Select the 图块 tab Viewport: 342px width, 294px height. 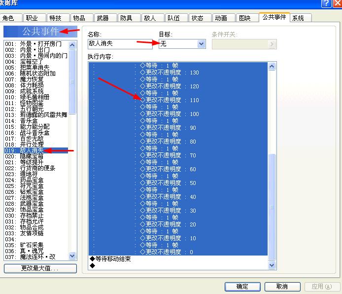click(247, 18)
